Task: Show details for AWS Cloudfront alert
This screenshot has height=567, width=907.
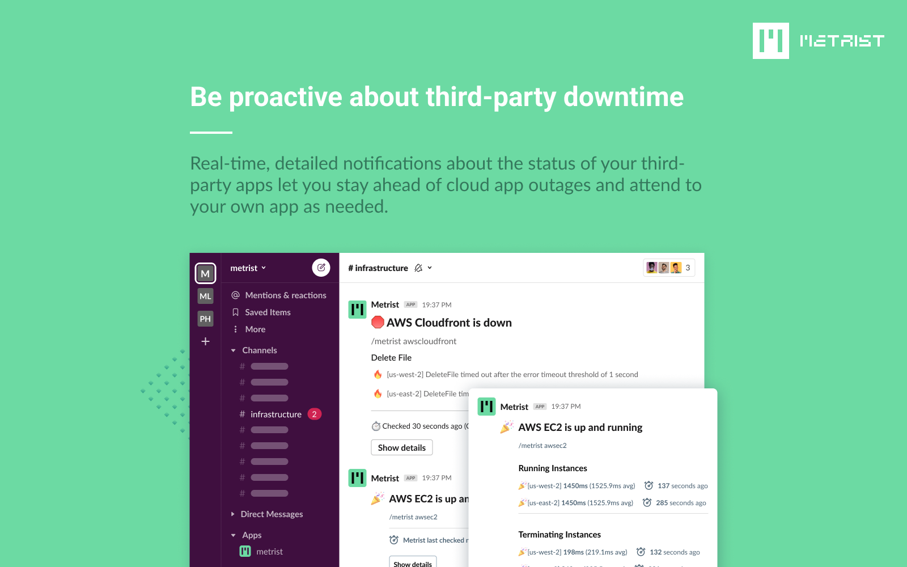Action: [x=402, y=447]
